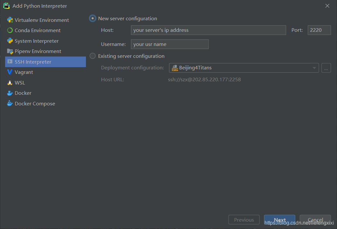Viewport: 337px width, 229px height.
Task: Select New server configuration radio button
Action: coord(93,19)
